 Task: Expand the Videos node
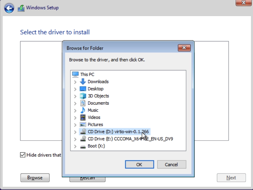pyautogui.click(x=75, y=118)
